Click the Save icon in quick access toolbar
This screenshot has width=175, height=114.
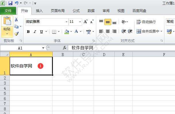pyautogui.click(x=10, y=3)
